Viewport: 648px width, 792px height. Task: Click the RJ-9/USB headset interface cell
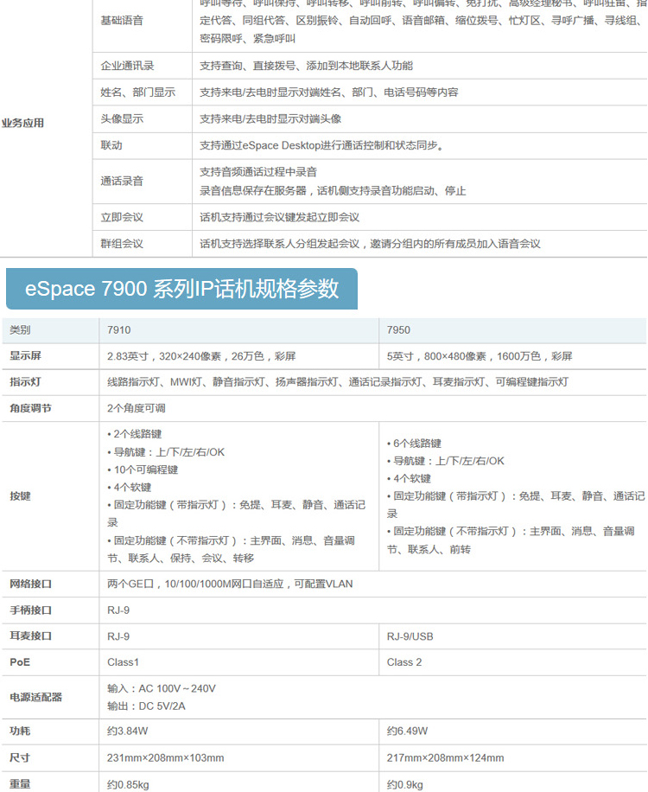[410, 636]
